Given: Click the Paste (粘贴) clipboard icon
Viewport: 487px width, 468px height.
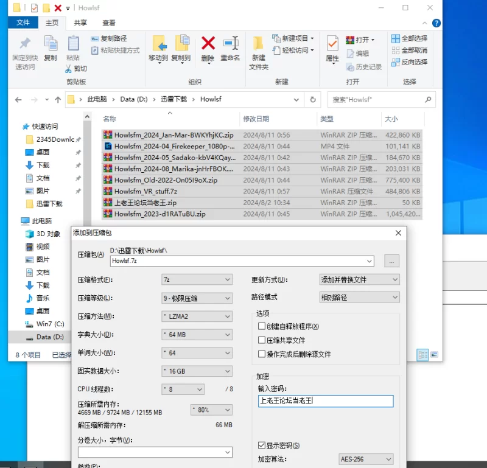Looking at the screenshot, I should [x=73, y=44].
